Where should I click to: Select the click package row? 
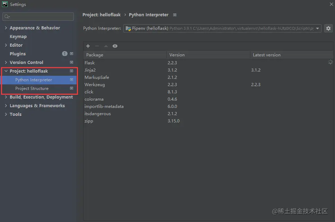click(x=208, y=92)
